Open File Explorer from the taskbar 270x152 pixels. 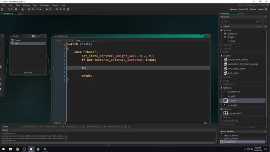(x=11, y=149)
